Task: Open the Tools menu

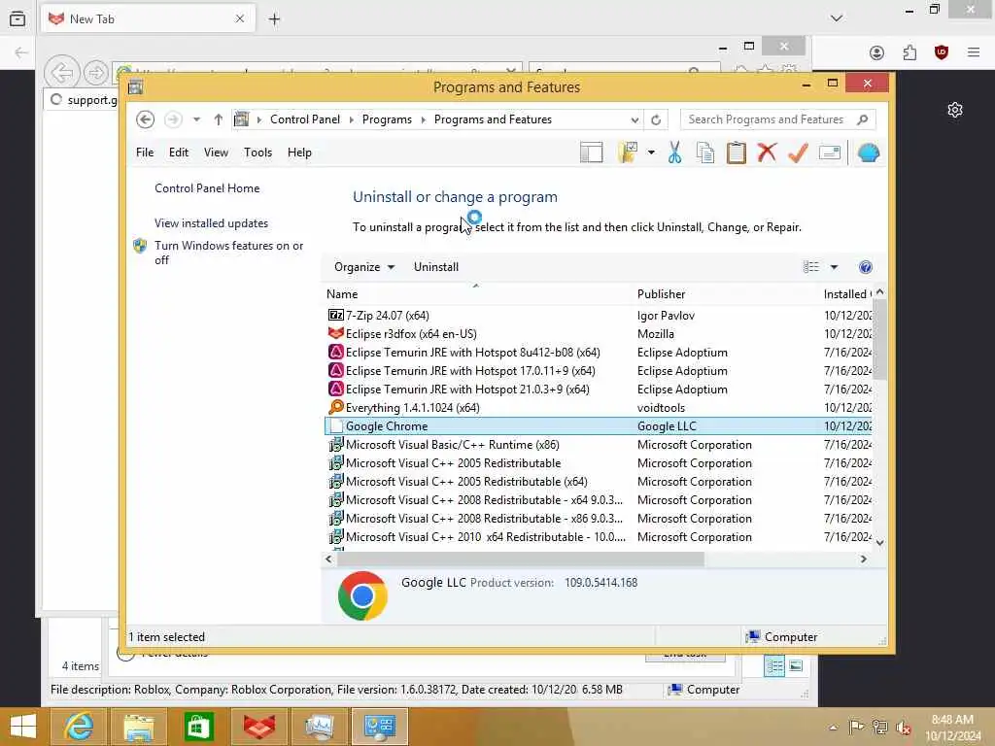Action: [x=257, y=153]
